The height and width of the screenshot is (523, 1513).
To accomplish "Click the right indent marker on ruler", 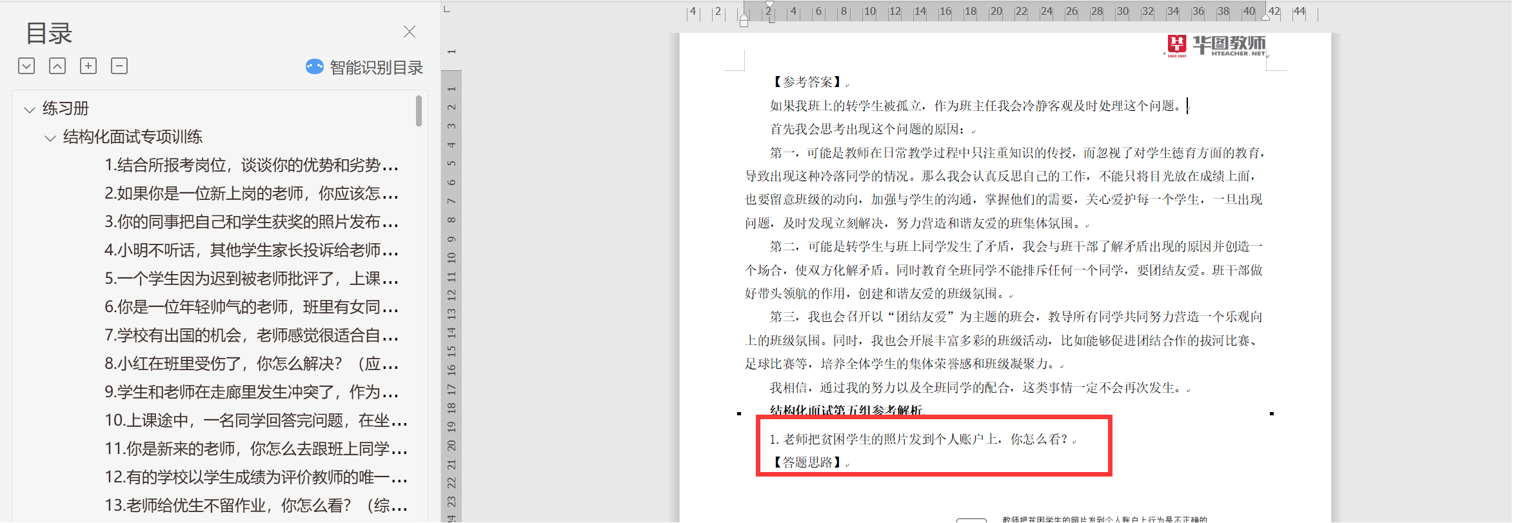I will [1266, 17].
